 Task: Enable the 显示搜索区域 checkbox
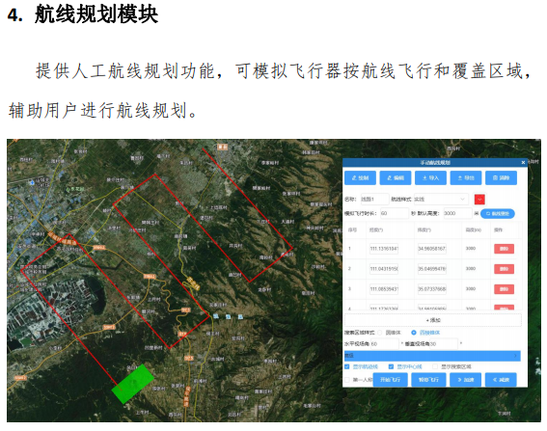tap(435, 366)
